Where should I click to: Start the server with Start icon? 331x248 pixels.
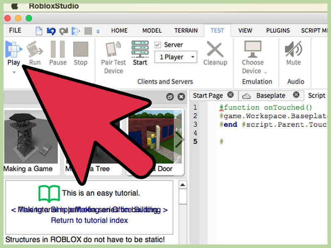140,49
